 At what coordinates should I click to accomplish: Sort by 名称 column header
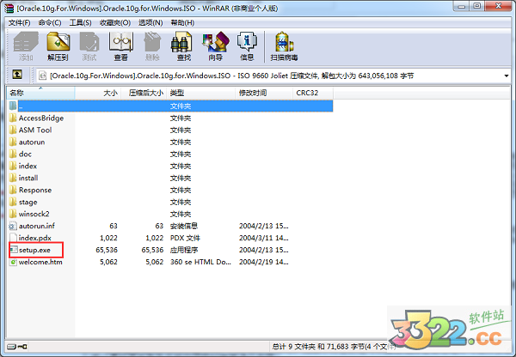click(x=40, y=93)
